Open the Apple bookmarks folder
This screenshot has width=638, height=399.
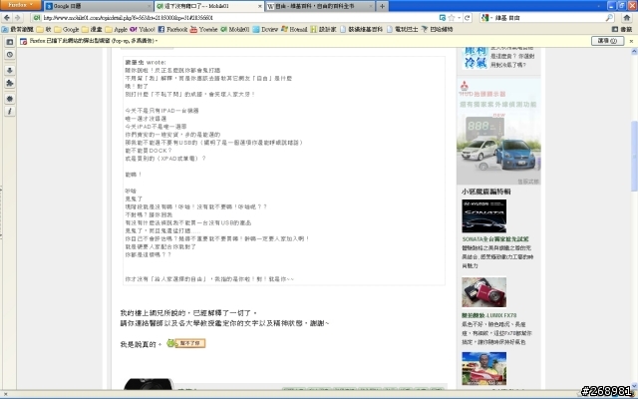[117, 29]
